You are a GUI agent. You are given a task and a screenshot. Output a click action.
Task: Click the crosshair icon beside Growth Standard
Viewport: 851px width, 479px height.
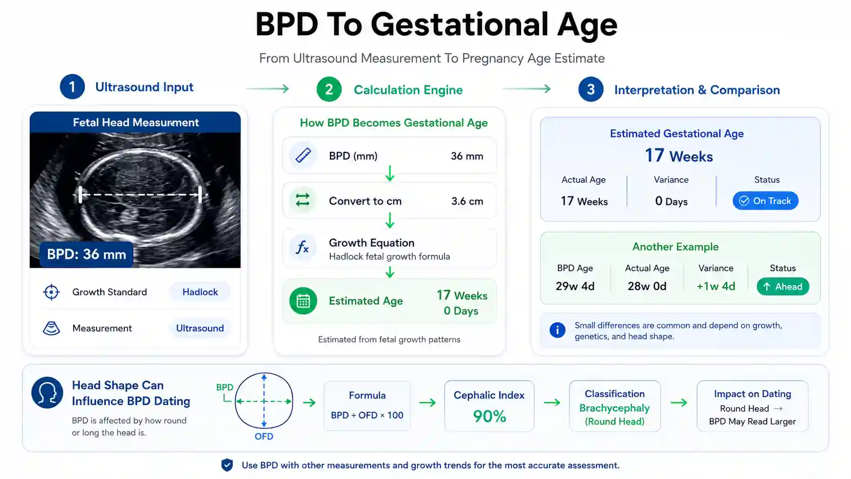click(51, 292)
